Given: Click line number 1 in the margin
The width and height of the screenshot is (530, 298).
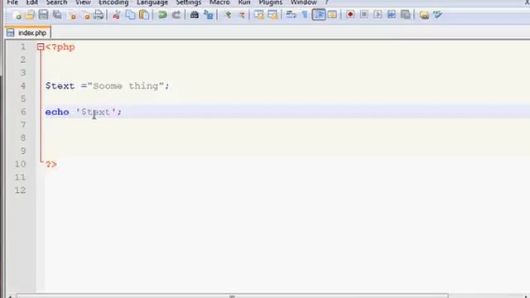Looking at the screenshot, I should 22,46.
